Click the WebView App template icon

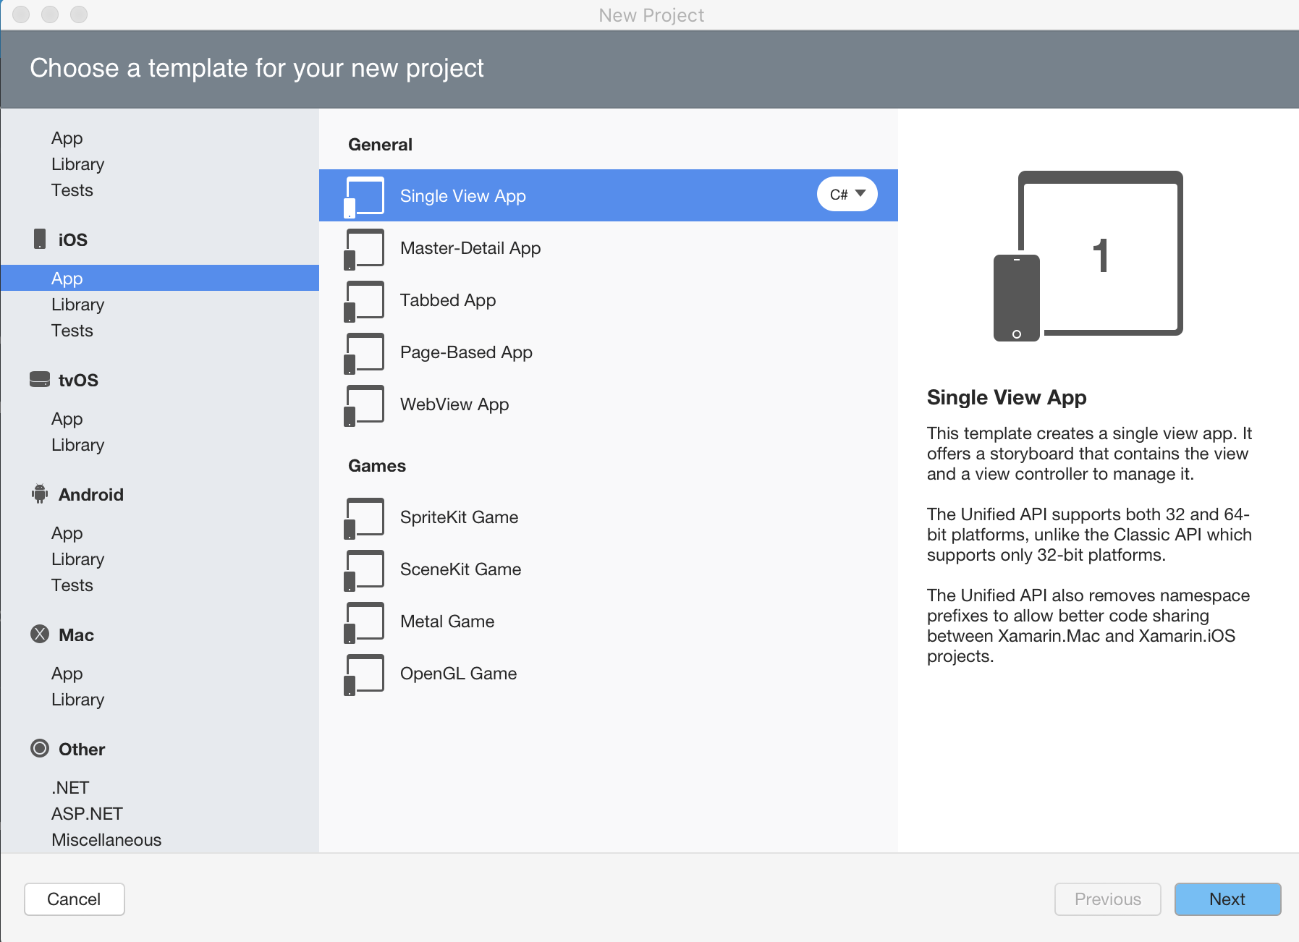point(364,404)
